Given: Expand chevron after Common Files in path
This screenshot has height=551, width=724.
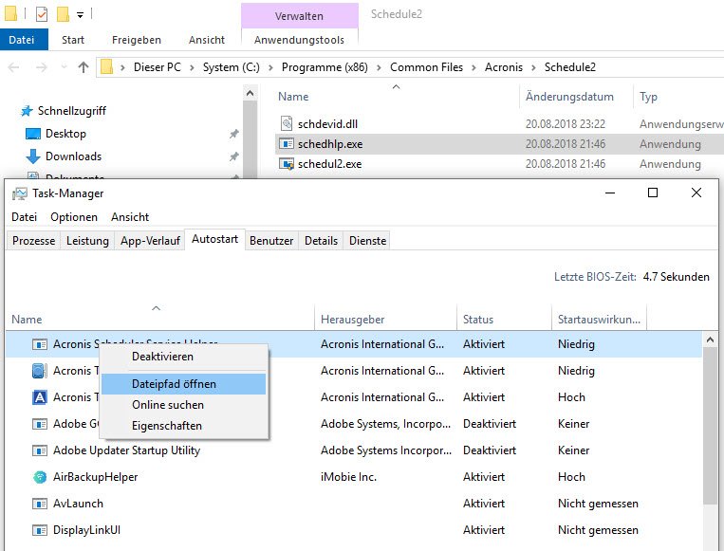Looking at the screenshot, I should coord(473,67).
